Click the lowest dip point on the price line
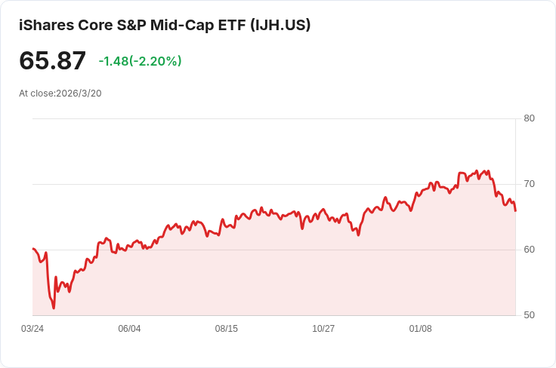 pos(54,308)
